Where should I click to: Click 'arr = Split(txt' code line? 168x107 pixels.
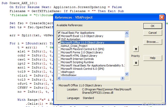(x=31, y=35)
